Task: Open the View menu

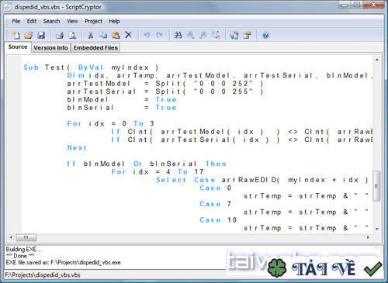Action: [x=72, y=21]
